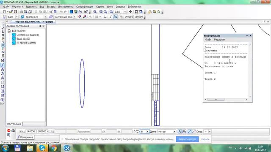The image size is (271, 152).
Task: Open print preview
Action: [25, 12]
